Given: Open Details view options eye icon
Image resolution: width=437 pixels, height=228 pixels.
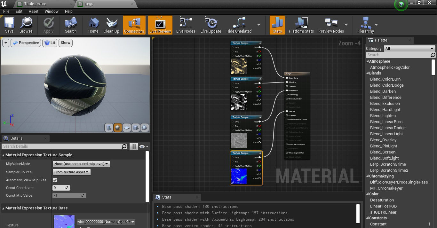Looking at the screenshot, I should (x=144, y=146).
